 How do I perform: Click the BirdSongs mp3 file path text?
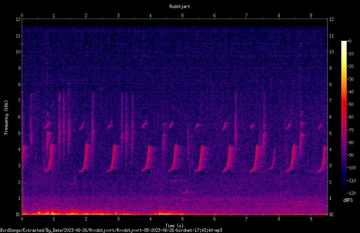click(111, 230)
